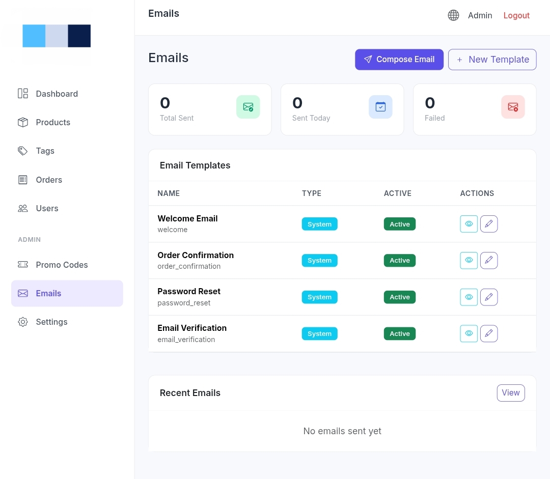Screen dimensions: 550x479
Task: Open Dashboard from the sidebar
Action: (x=67, y=94)
